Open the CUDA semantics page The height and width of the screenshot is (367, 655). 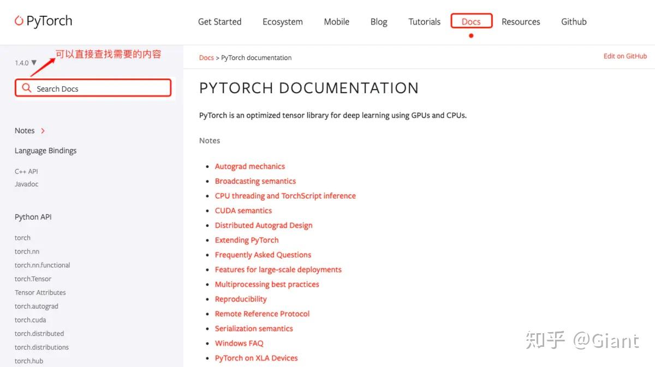click(243, 210)
